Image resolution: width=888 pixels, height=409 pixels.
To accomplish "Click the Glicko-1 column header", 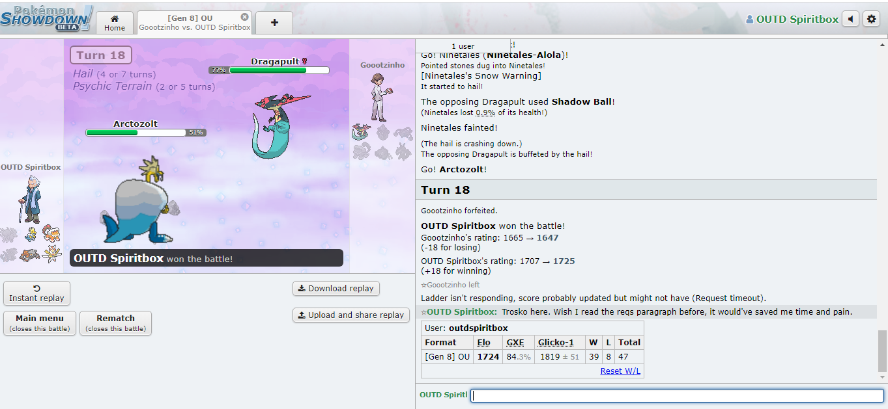I will (556, 342).
